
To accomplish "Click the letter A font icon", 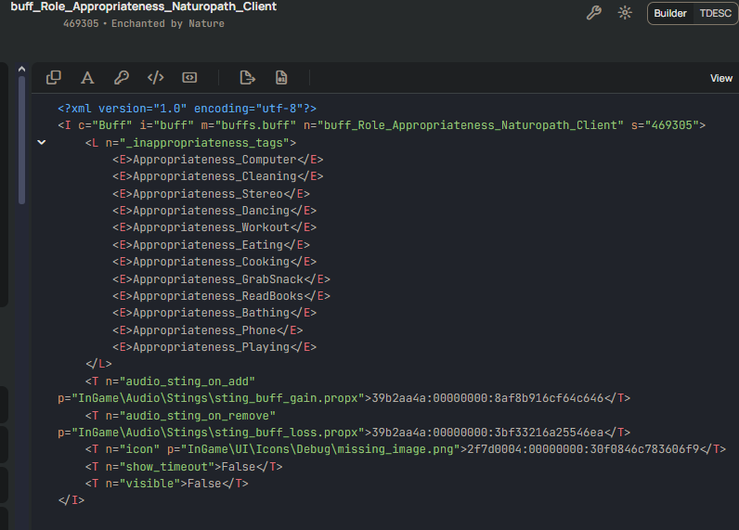I will pos(87,78).
